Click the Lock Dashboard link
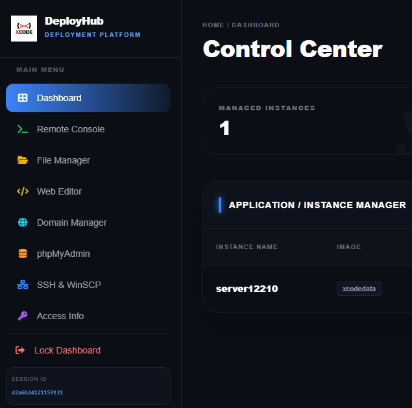This screenshot has height=408, width=412. tap(67, 350)
